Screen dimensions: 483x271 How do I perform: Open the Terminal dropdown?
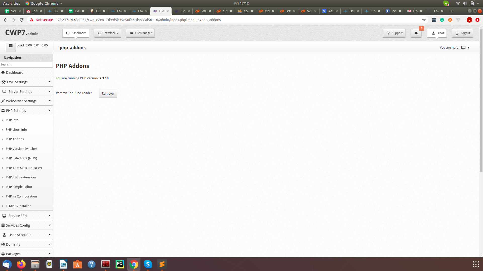pos(108,33)
